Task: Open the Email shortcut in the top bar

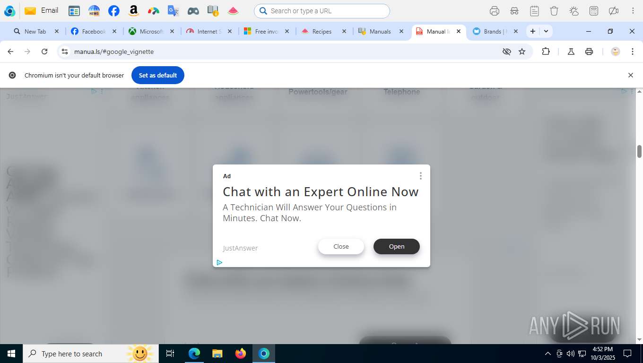Action: click(x=42, y=10)
